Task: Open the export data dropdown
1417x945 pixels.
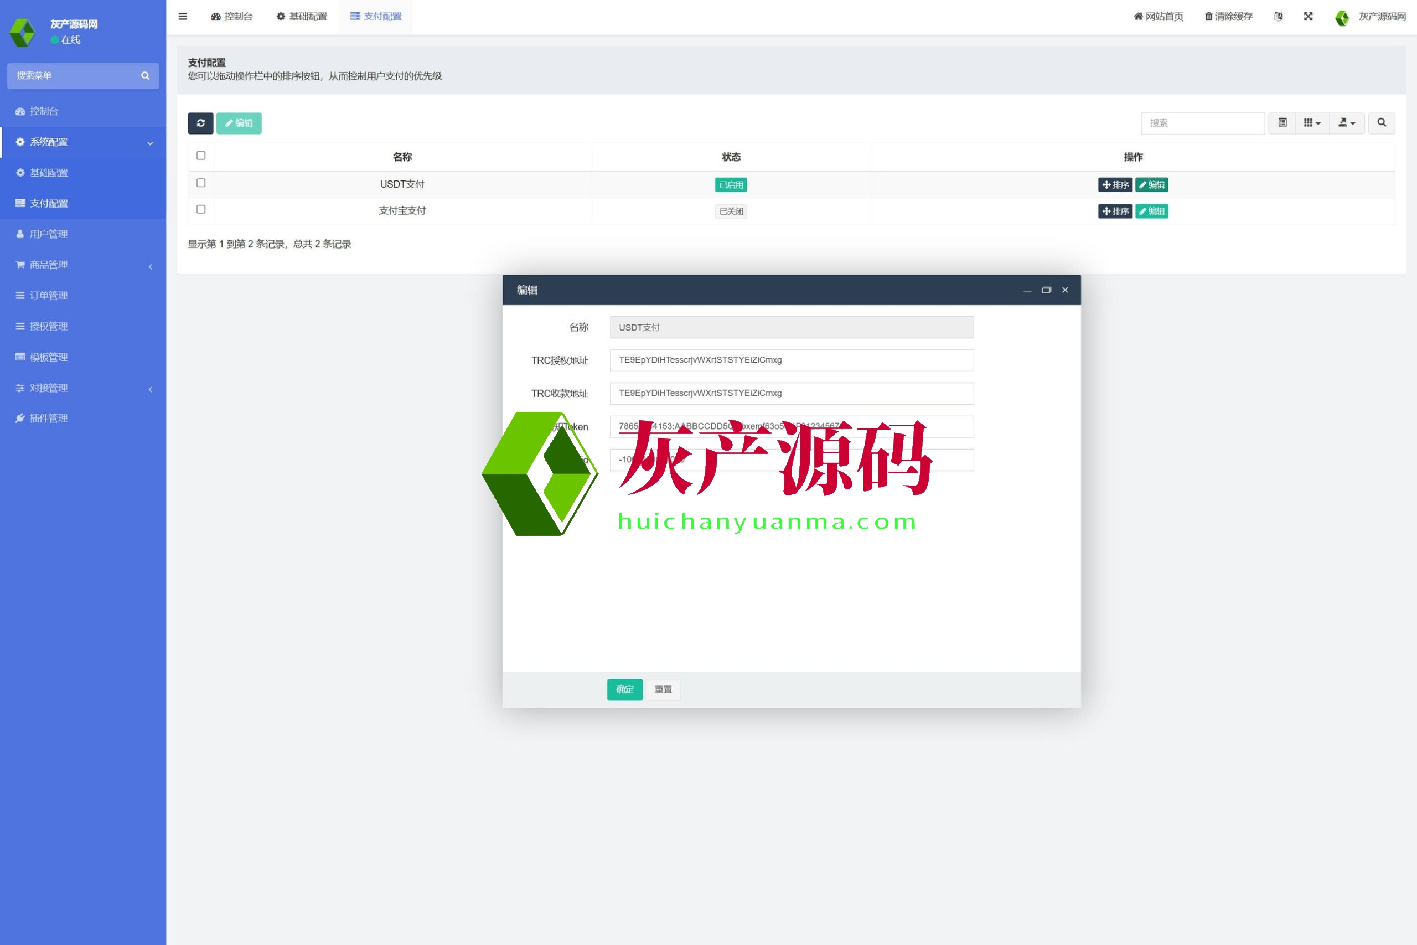Action: point(1347,123)
